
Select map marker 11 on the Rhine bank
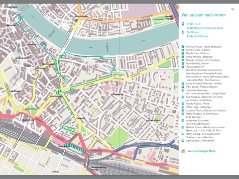tap(102, 58)
